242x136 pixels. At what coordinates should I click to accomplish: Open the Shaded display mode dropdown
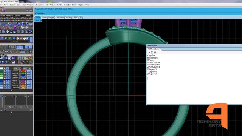click(21, 42)
